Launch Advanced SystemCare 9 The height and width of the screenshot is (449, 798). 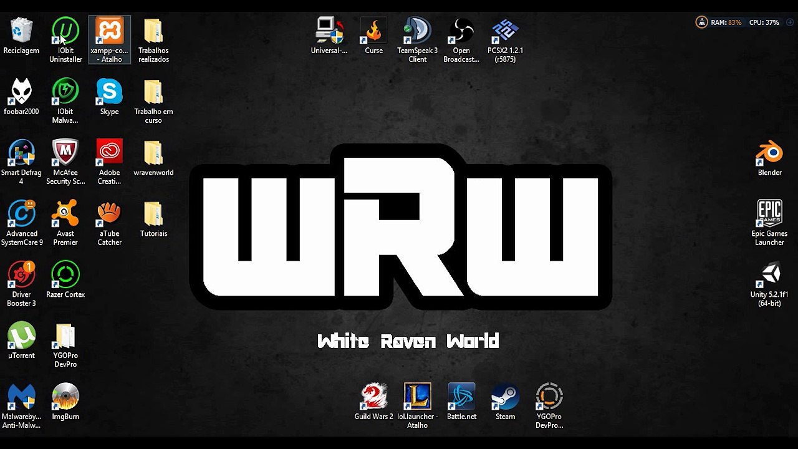22,224
